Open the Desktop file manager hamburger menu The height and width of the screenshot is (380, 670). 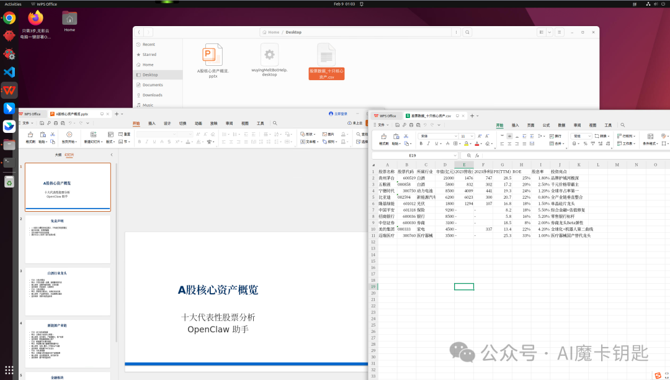[559, 32]
